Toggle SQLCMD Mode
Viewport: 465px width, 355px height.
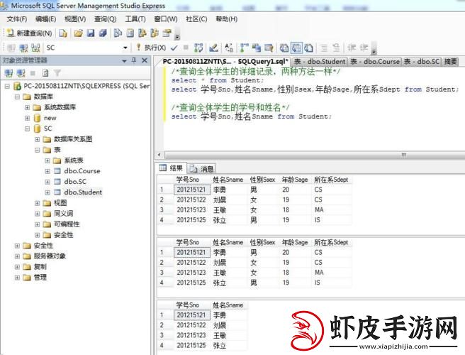(x=269, y=48)
